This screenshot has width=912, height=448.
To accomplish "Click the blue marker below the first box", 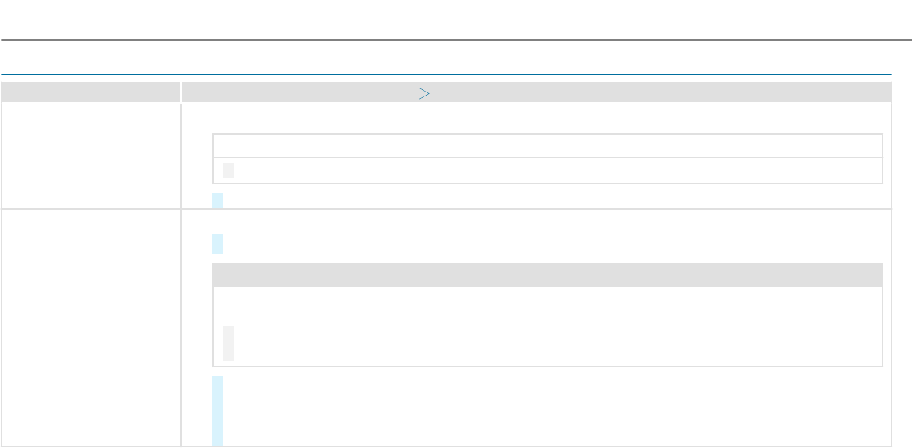I will click(x=218, y=201).
